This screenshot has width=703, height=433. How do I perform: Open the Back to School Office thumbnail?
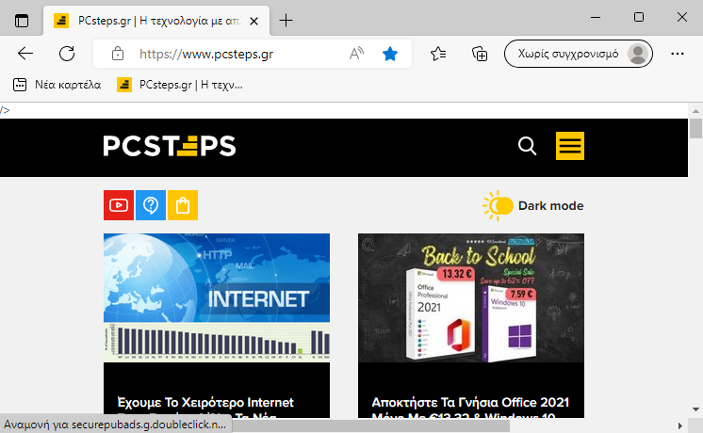(x=471, y=297)
